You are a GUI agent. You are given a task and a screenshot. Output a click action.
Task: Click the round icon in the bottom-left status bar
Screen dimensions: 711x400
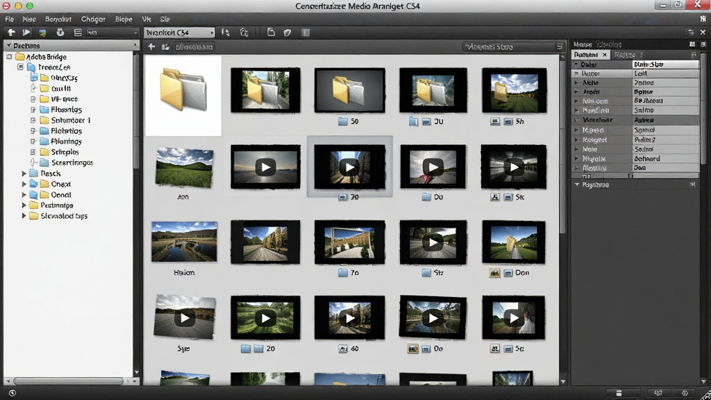pos(12,393)
